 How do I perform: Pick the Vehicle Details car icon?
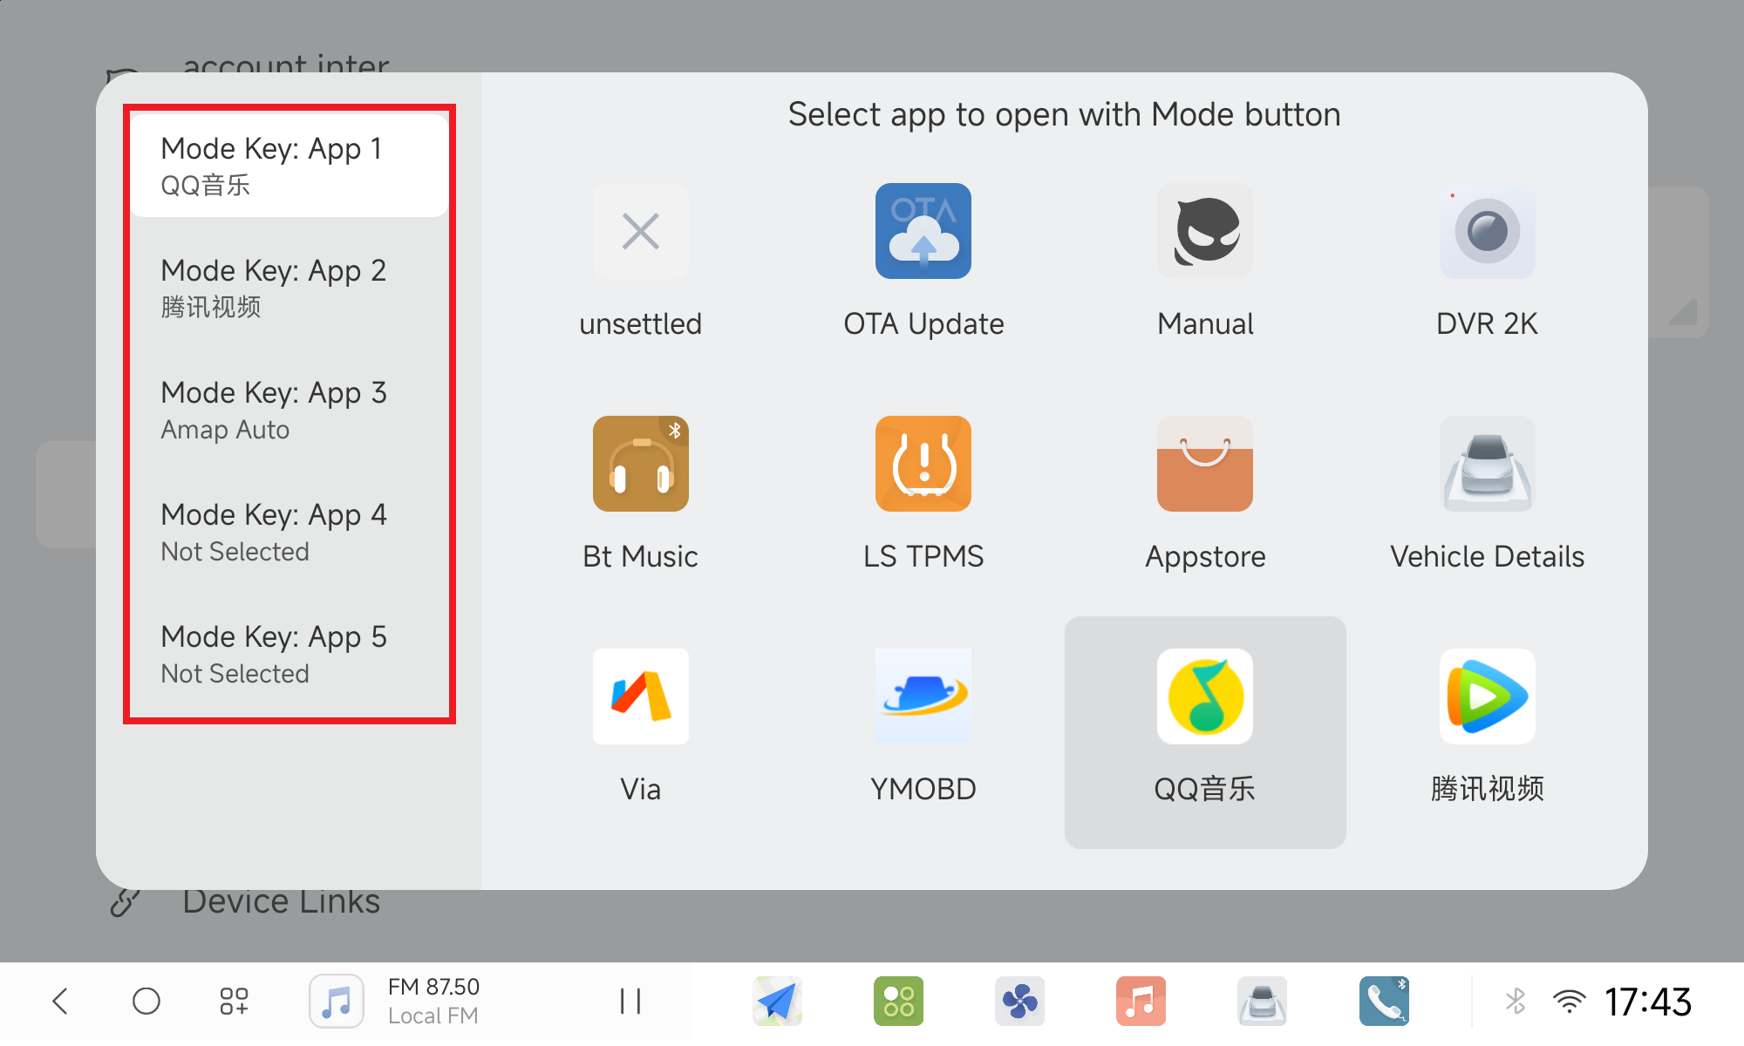tap(1487, 464)
